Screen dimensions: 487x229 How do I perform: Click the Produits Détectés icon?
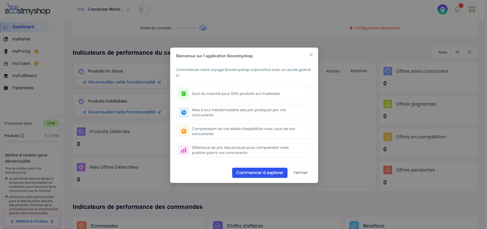click(x=81, y=132)
